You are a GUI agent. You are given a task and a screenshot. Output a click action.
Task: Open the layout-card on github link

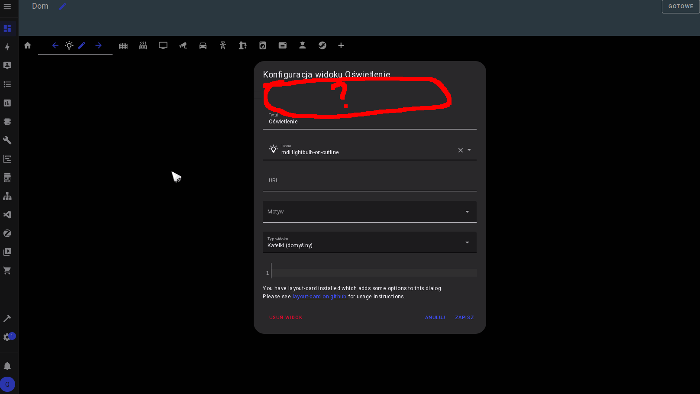pyautogui.click(x=320, y=296)
